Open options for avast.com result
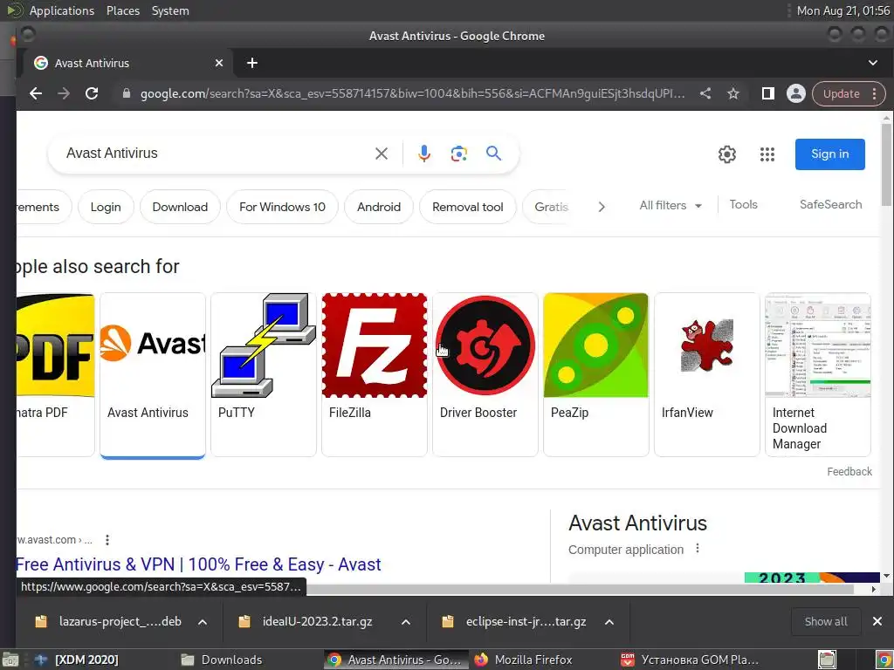Image resolution: width=894 pixels, height=670 pixels. point(107,539)
